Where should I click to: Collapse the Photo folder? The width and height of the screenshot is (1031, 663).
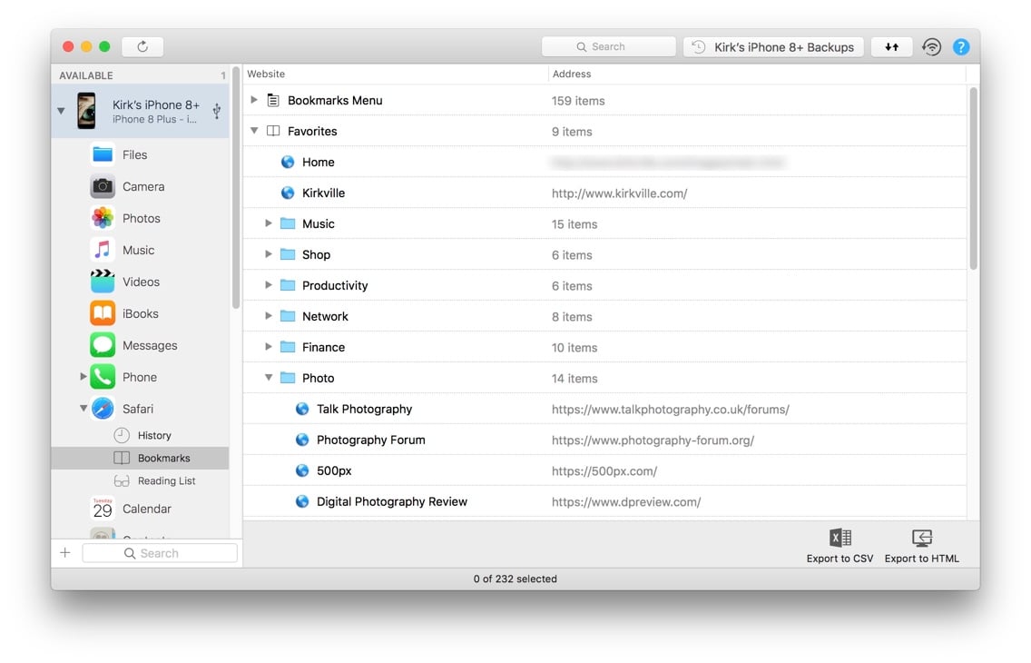(x=269, y=378)
